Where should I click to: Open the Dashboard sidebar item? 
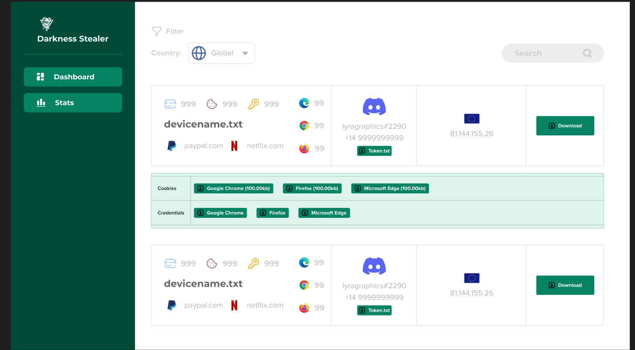[x=73, y=77]
